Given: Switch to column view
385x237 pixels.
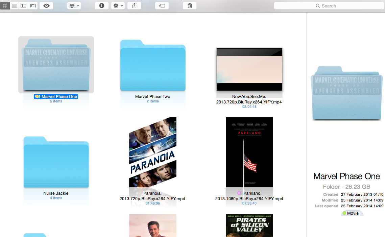Looking at the screenshot, I should 23,6.
